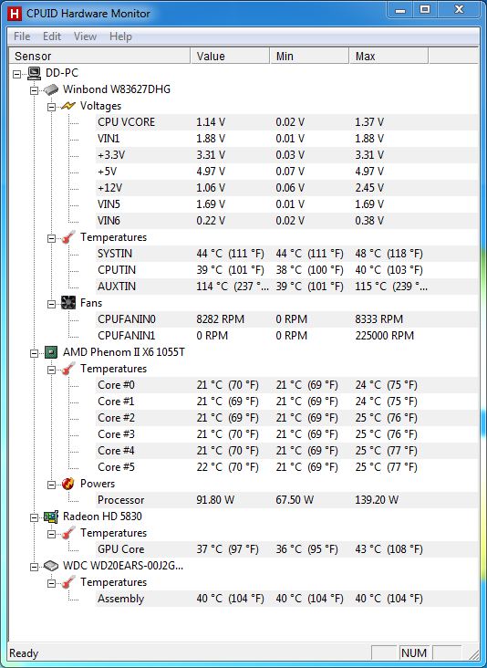Viewport: 487px width, 668px height.
Task: Select the Assembly temperature row
Action: coord(286,599)
